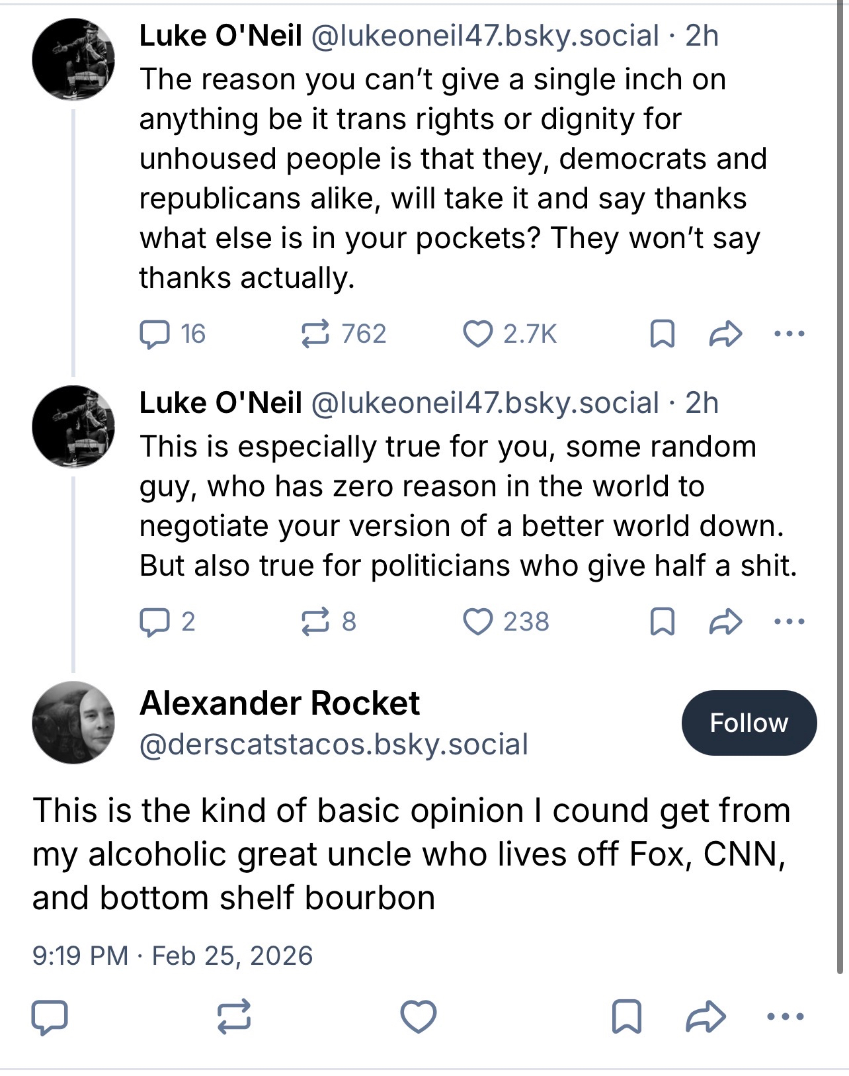Like the post with 238 likes
Viewport: 849px width, 1076px height.
(x=477, y=622)
